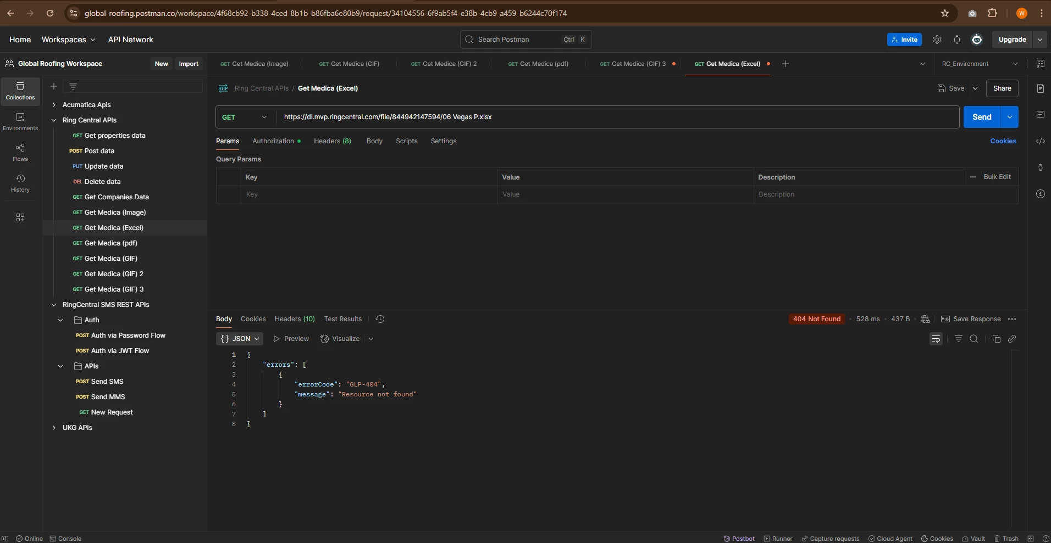
Task: Collapse the RingCentral SMS REST APIs collection
Action: point(54,305)
